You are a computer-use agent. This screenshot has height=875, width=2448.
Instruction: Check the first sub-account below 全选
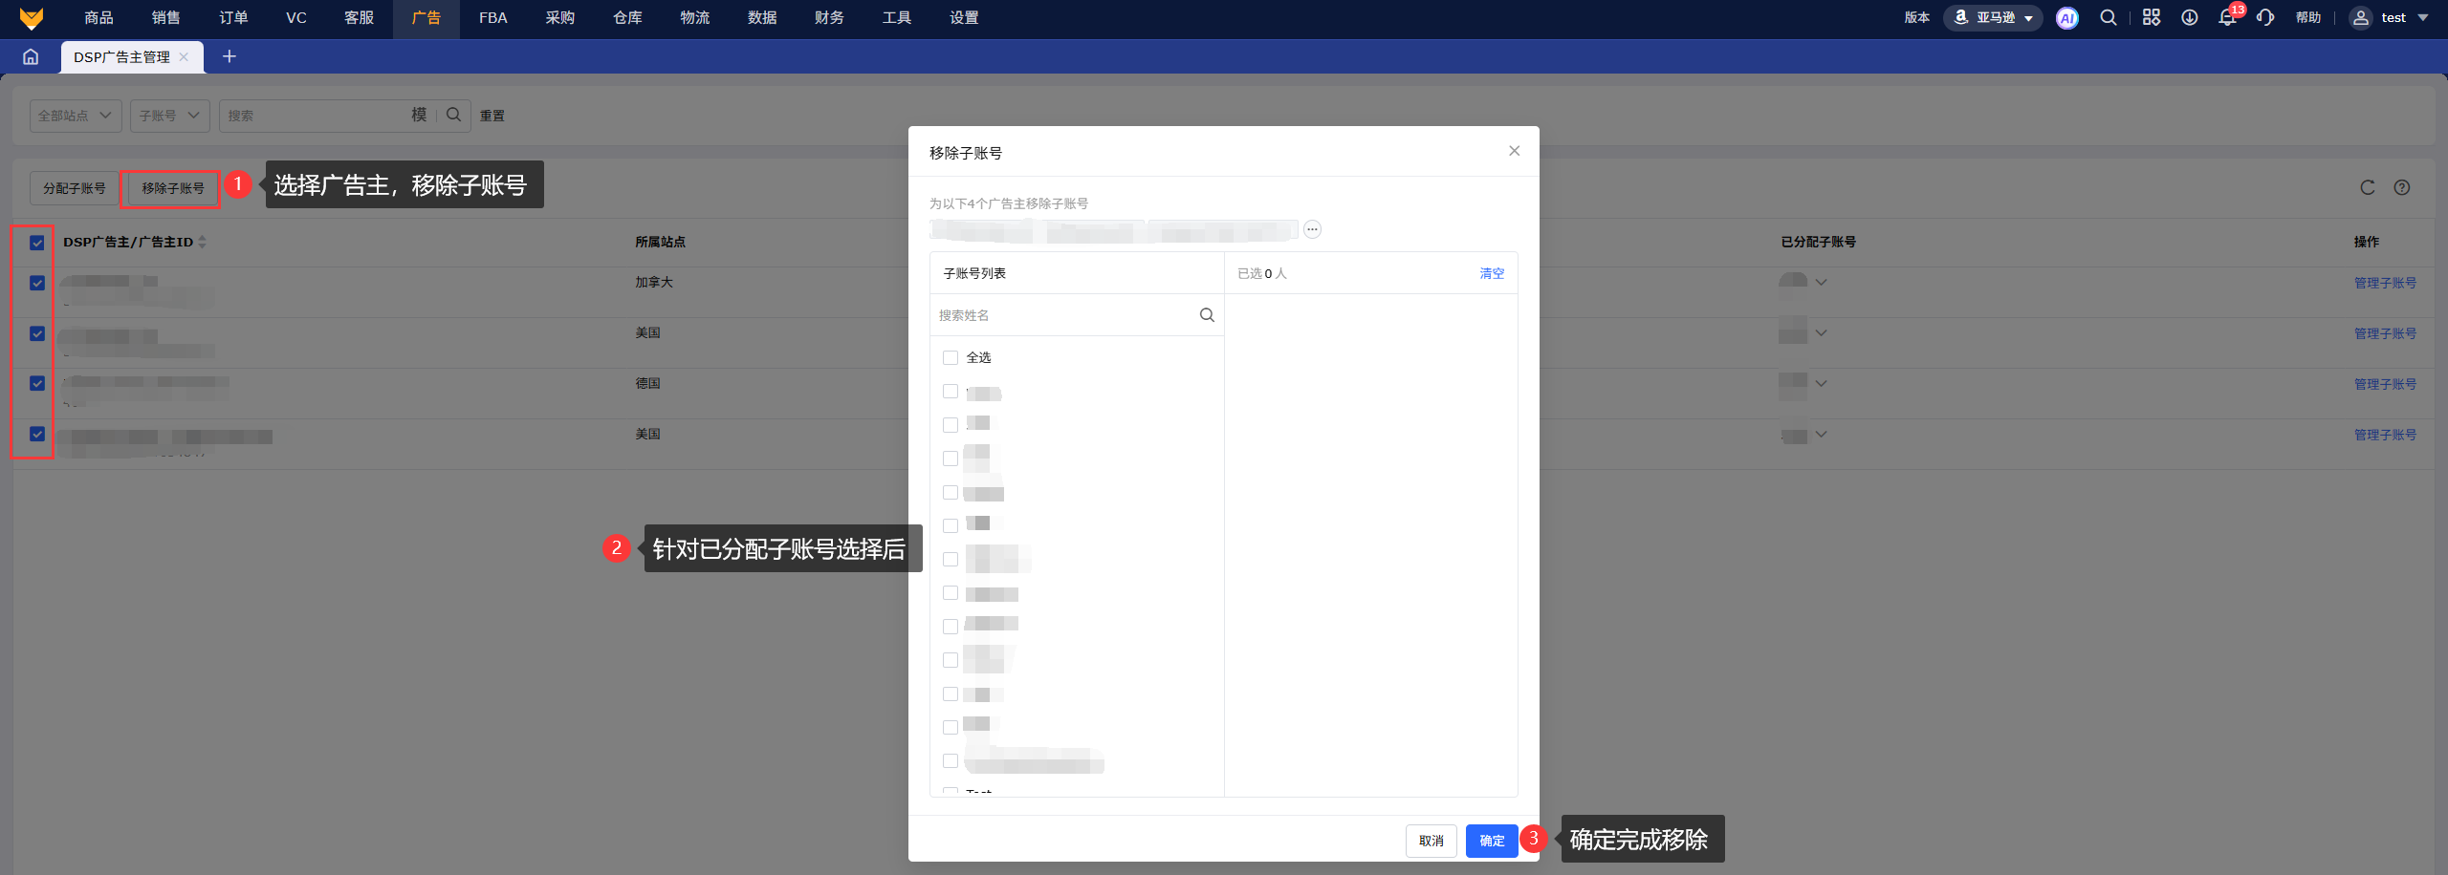951,392
